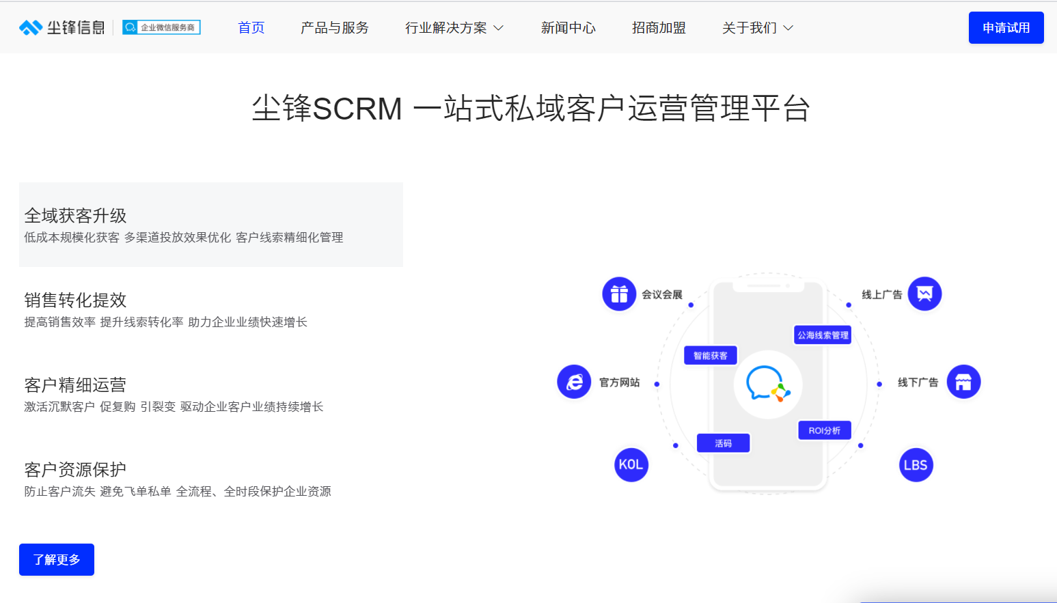Click the 企业微信服务商 badge

161,27
